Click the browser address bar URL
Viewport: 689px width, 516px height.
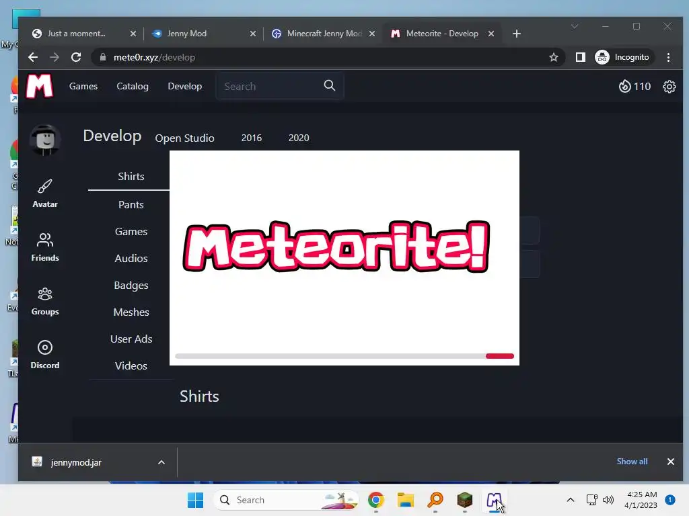click(154, 58)
